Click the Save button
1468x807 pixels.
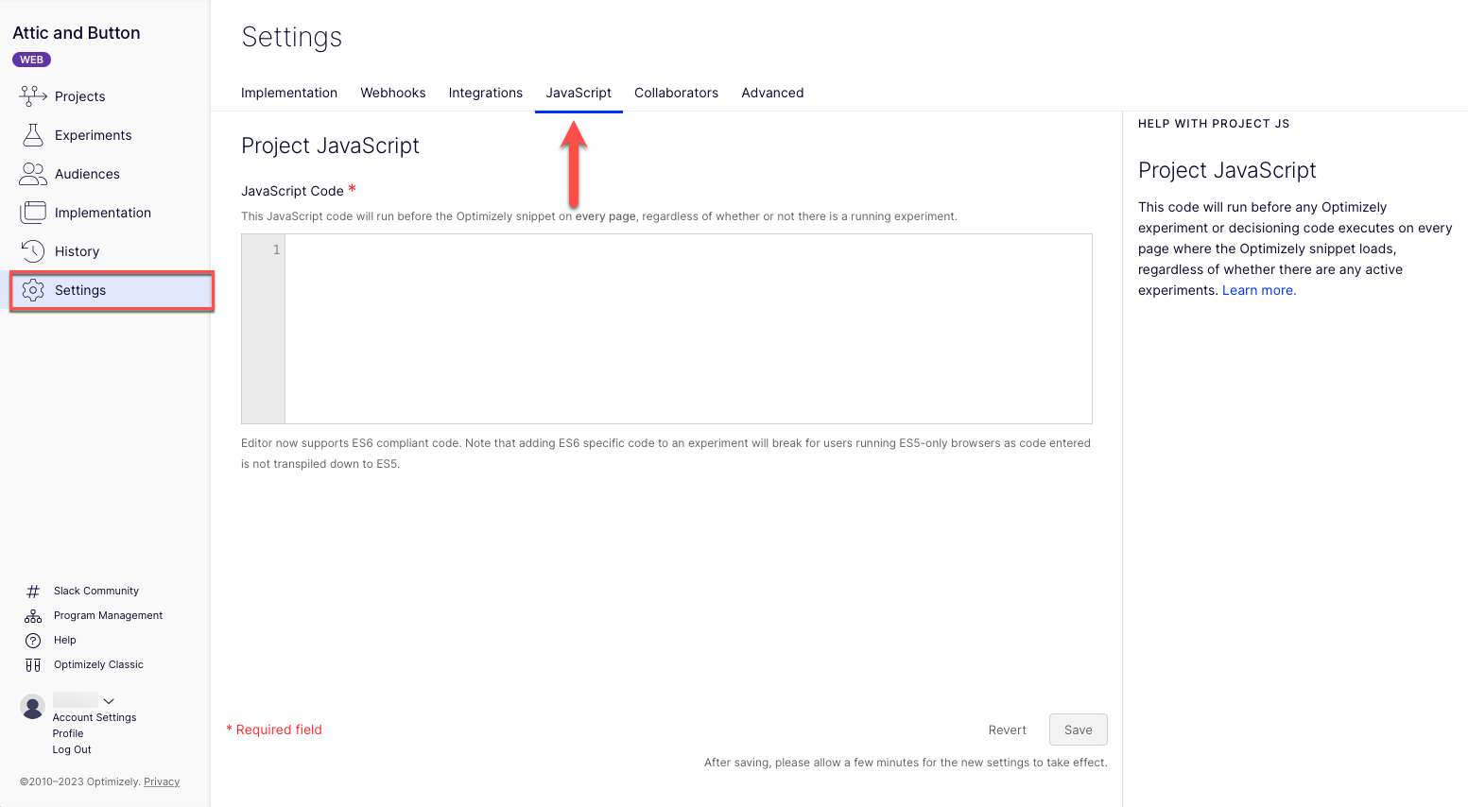click(x=1078, y=729)
